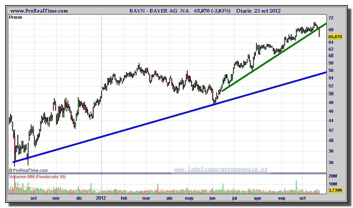The image size is (353, 208).
Task: Click the Volumen MM (Ponderada 10) label
Action: click(x=37, y=177)
